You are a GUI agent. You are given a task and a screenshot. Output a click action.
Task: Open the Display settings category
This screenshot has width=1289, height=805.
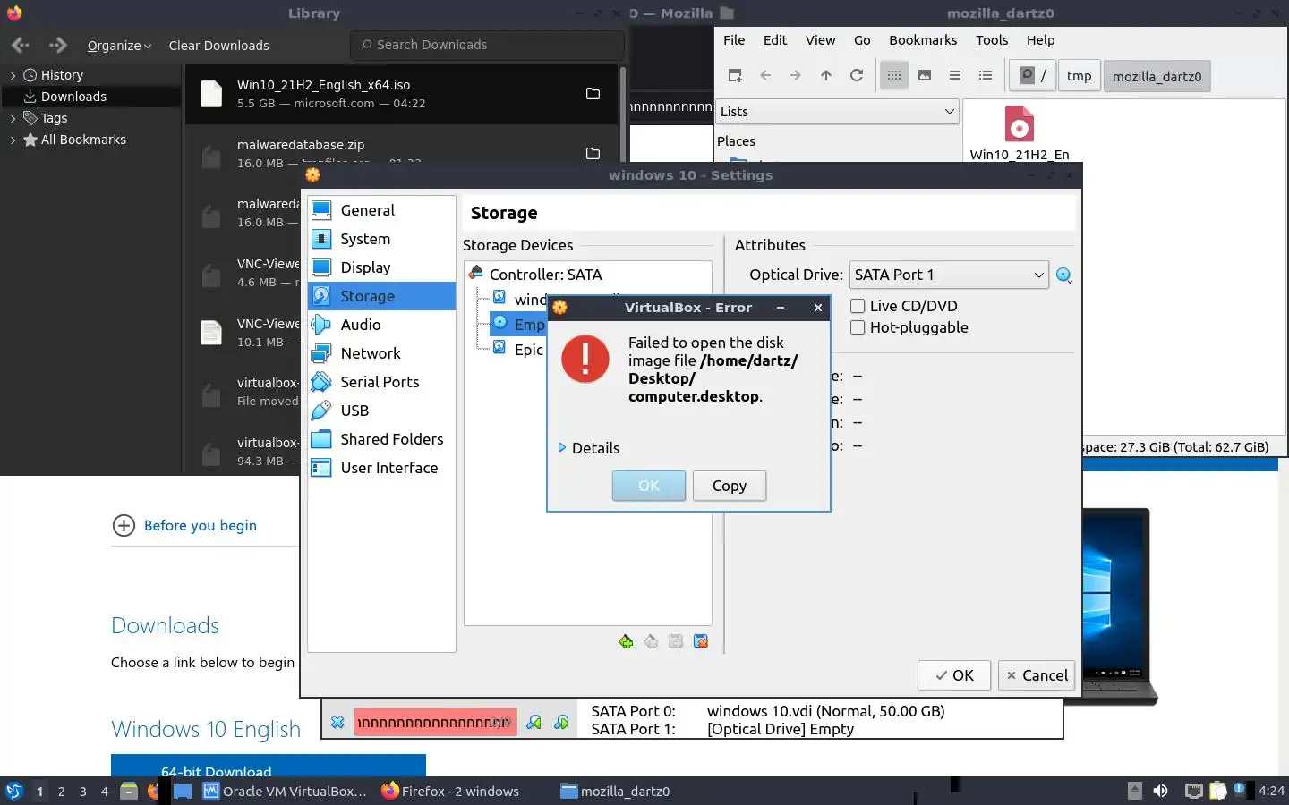pos(381,267)
